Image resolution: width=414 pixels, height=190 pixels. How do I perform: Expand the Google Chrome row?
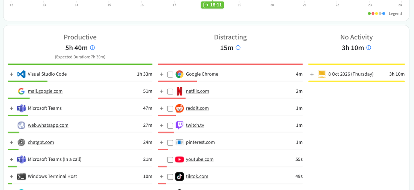[x=162, y=74]
